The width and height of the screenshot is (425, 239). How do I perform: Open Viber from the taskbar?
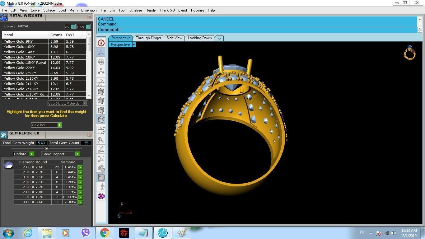click(x=85, y=233)
